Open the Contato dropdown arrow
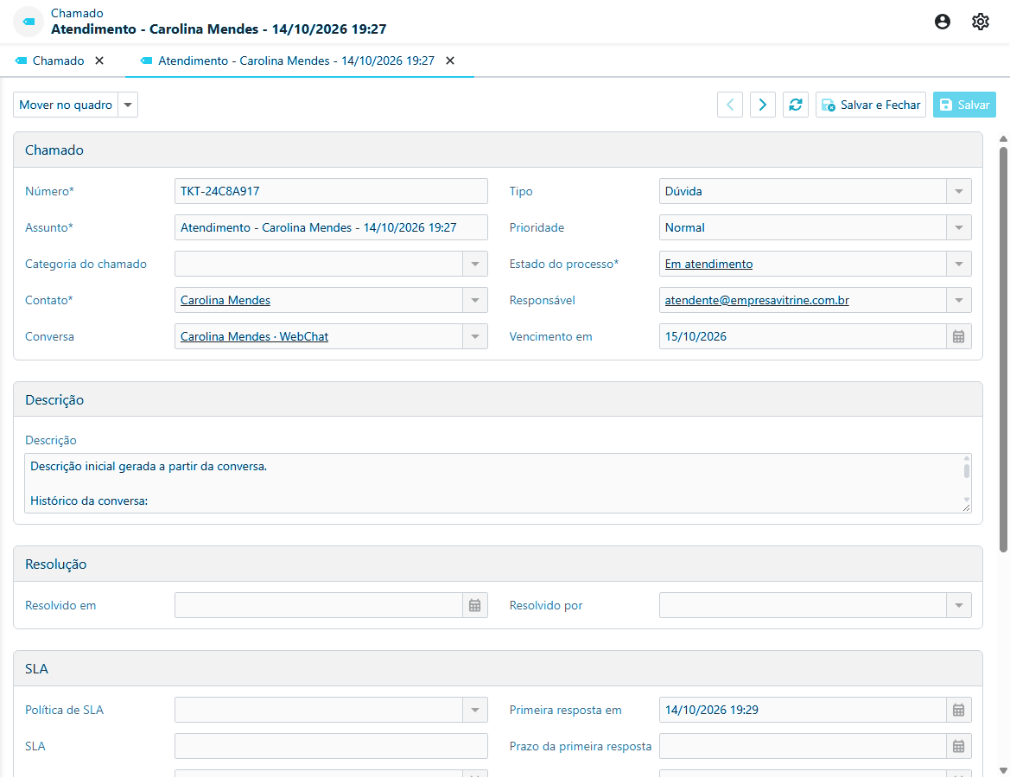 click(x=474, y=300)
